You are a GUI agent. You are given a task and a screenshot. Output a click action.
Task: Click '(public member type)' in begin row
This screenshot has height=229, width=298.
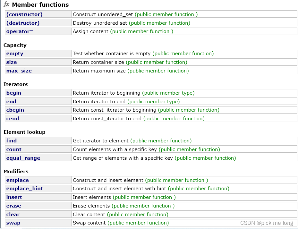coord(168,93)
